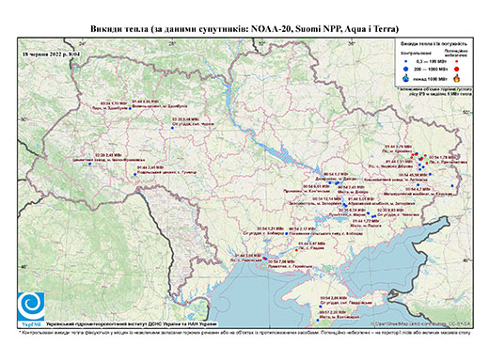This screenshot has height=346, width=489.
Task: Click the blue marker near Кобзарці village
Action: point(287,233)
